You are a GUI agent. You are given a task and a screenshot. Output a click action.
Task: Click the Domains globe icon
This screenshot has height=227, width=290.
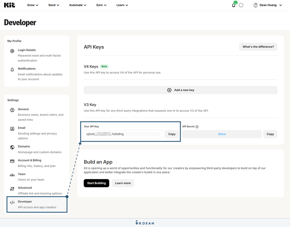point(12,147)
